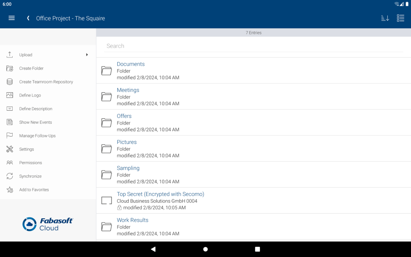The width and height of the screenshot is (411, 257).
Task: Tap the Android recent apps button
Action: coord(258,249)
